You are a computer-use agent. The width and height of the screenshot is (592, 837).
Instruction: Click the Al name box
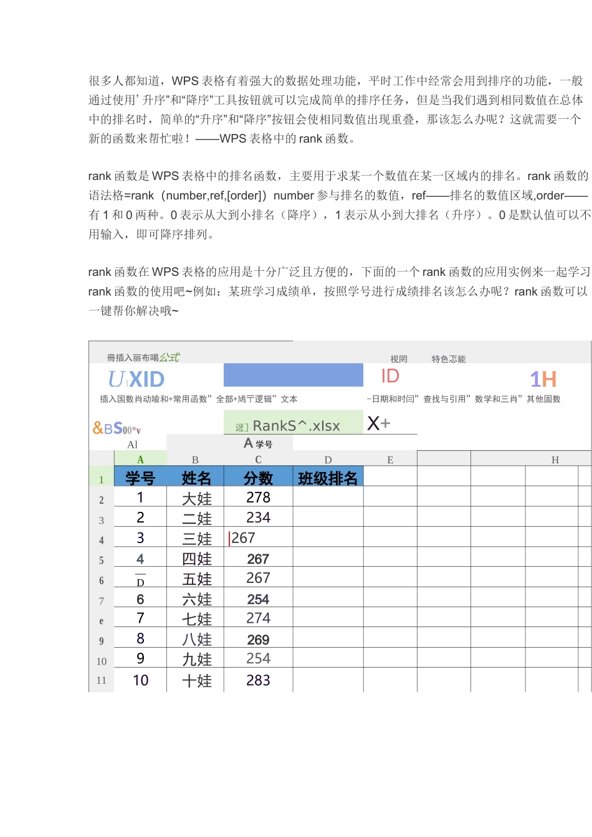tap(133, 445)
